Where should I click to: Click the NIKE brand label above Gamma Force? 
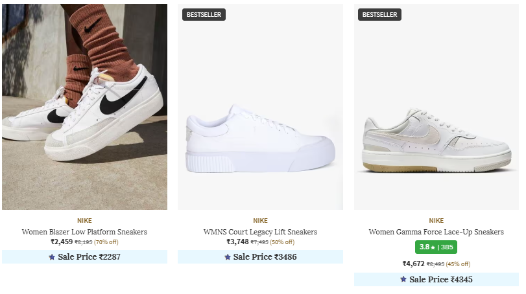[436, 221]
